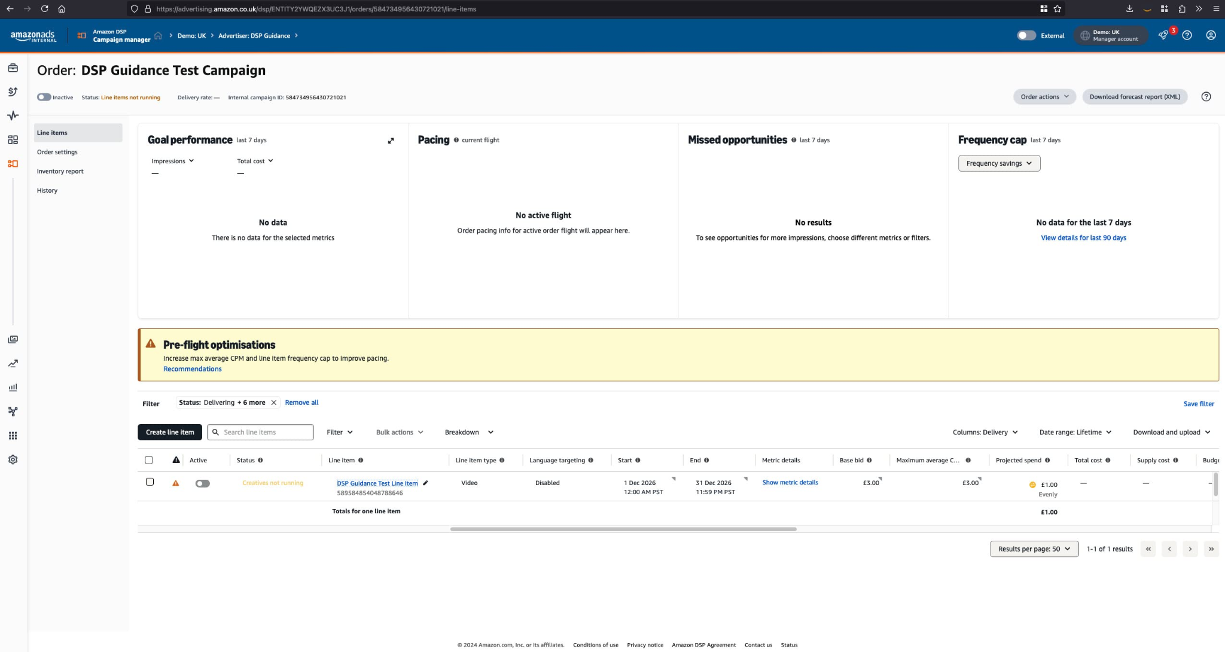
Task: Click the help question mark icon in header
Action: [1187, 35]
